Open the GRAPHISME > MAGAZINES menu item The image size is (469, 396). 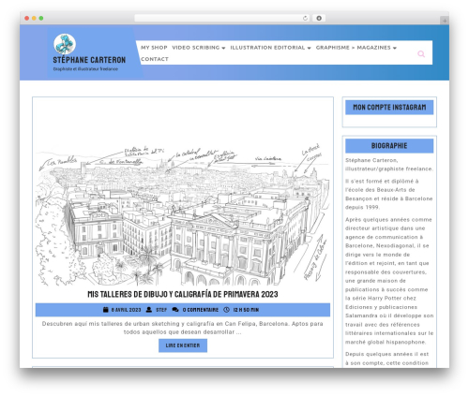coord(354,48)
